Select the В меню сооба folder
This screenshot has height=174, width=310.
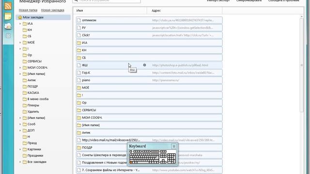(x=38, y=99)
